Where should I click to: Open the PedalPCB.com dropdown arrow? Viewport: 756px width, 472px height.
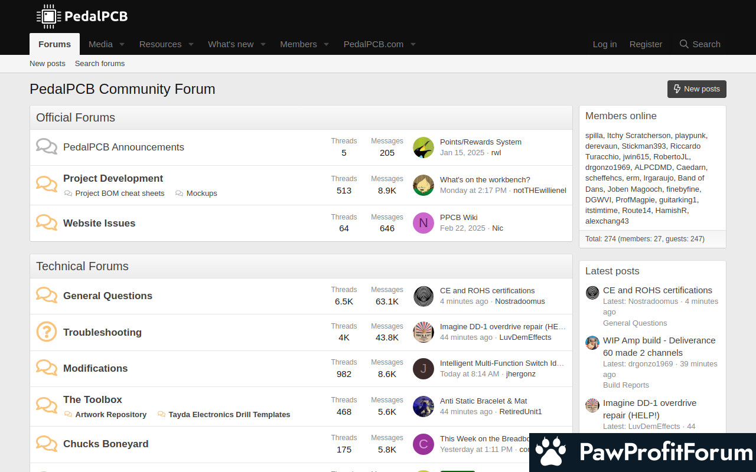413,44
